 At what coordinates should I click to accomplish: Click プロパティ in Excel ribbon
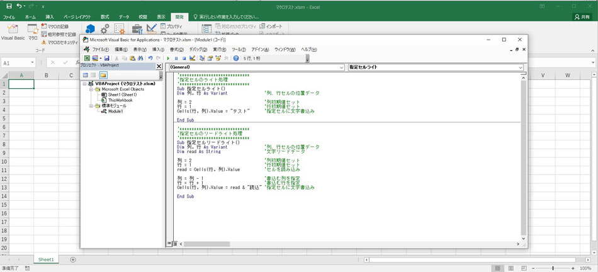click(171, 26)
